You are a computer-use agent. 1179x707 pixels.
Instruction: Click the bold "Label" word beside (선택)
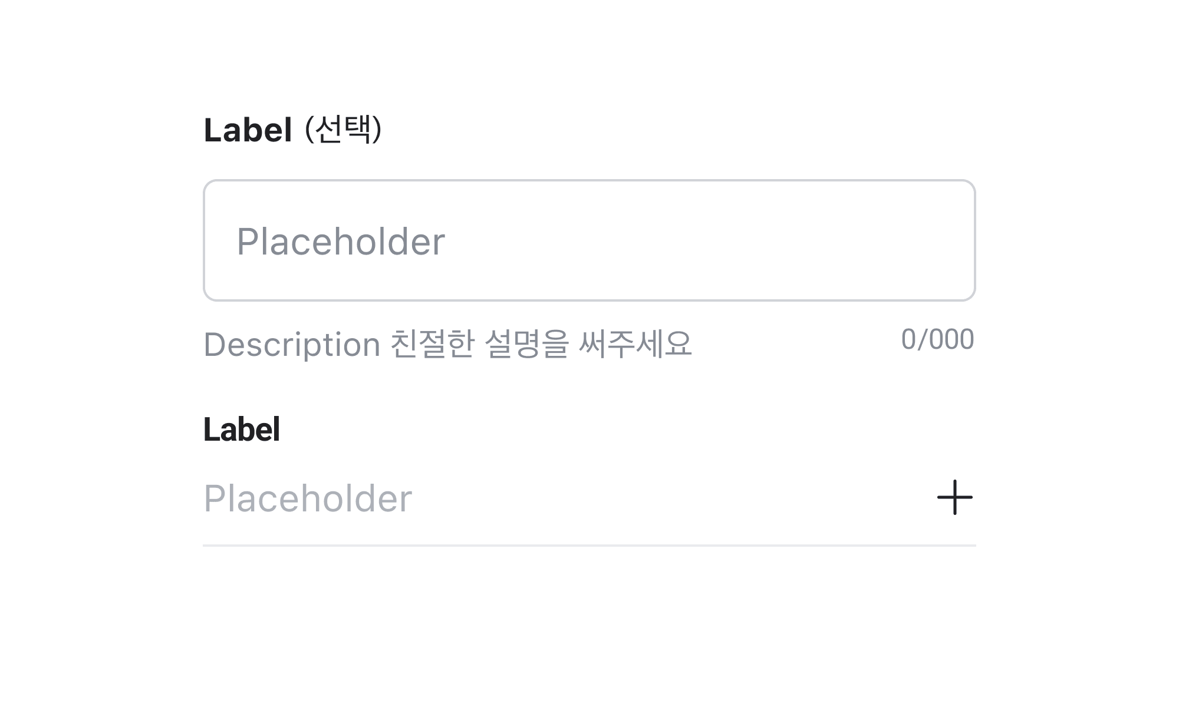tap(248, 130)
